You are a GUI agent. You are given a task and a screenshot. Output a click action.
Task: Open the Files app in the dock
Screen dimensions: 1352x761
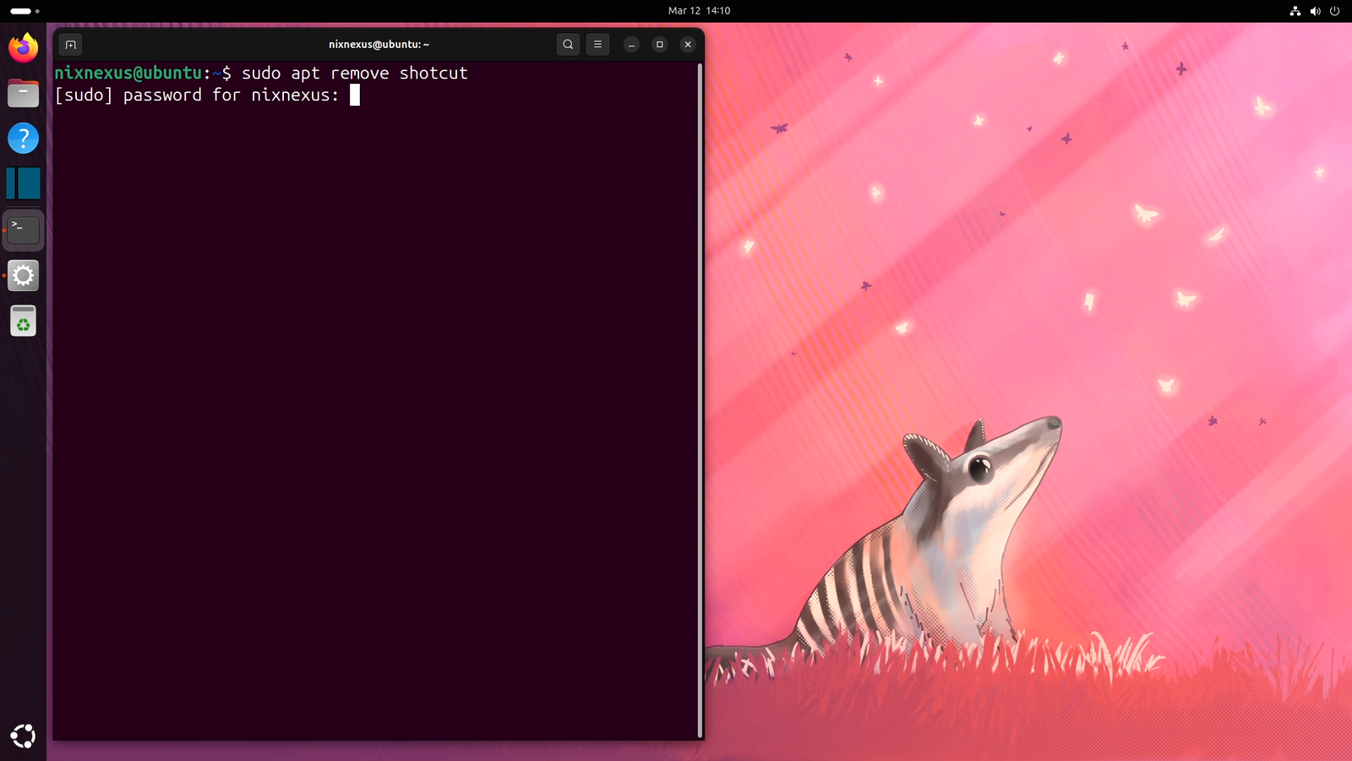tap(23, 93)
